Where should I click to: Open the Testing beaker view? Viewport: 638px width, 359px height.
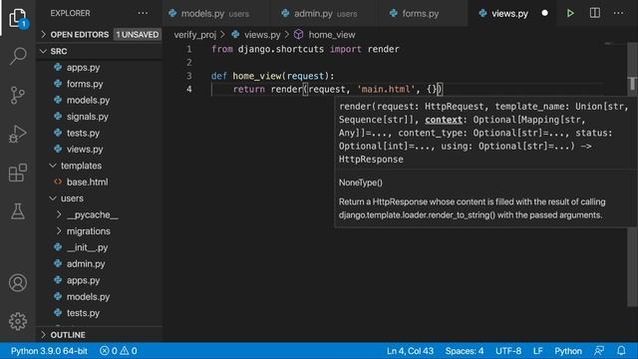click(x=18, y=210)
